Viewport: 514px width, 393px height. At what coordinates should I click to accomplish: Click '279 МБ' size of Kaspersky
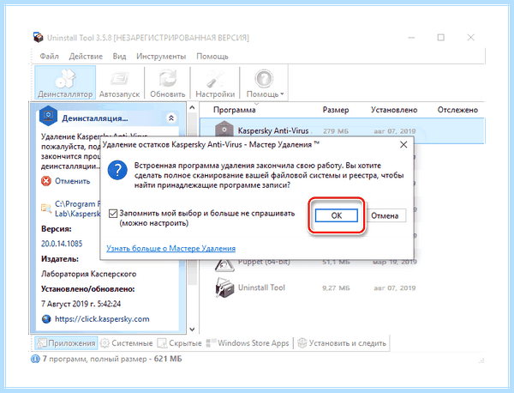pyautogui.click(x=336, y=131)
